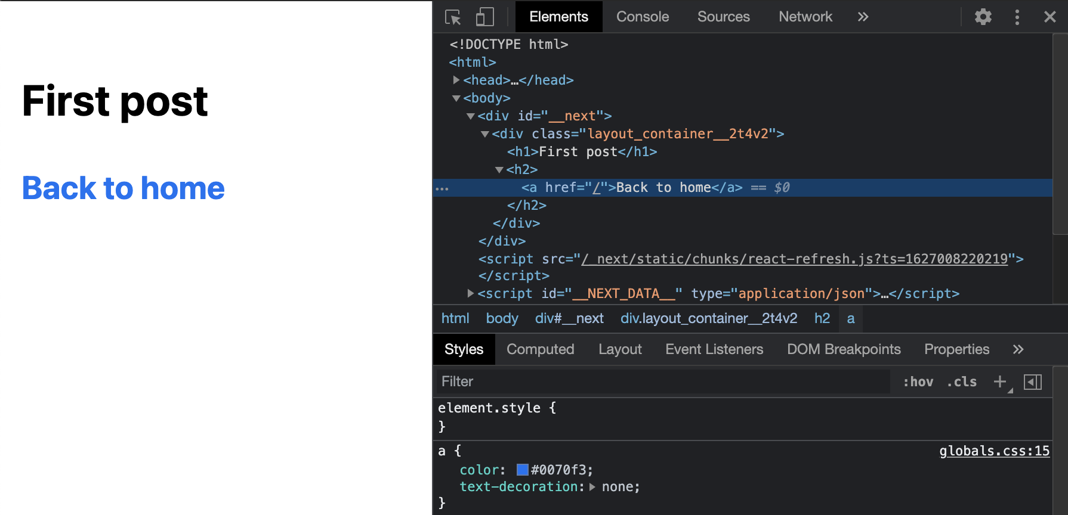Open the DevTools three-dot menu

point(1017,17)
